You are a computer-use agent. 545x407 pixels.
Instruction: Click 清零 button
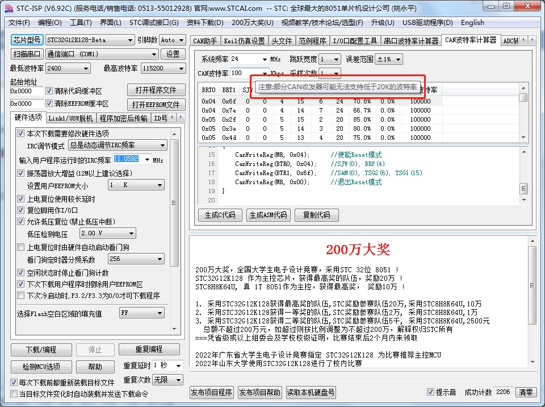[x=526, y=392]
